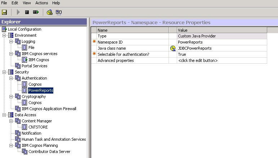This screenshot has height=158, width=278.
Task: Open the File menu
Action: coord(4,3)
